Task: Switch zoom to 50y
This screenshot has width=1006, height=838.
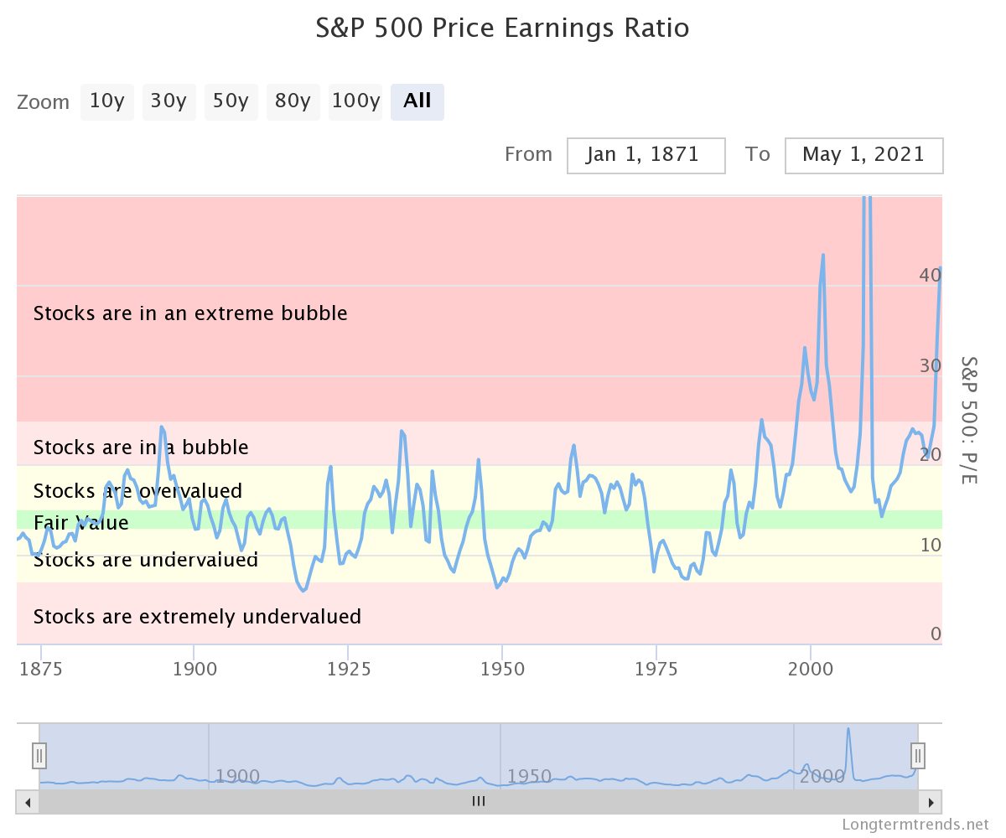Action: [231, 101]
